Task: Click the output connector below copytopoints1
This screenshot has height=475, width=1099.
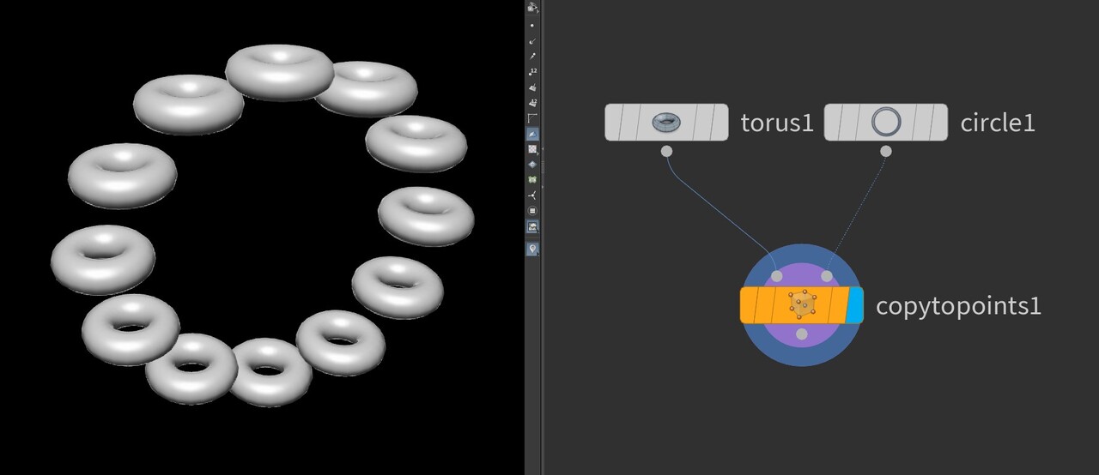Action: click(x=801, y=334)
